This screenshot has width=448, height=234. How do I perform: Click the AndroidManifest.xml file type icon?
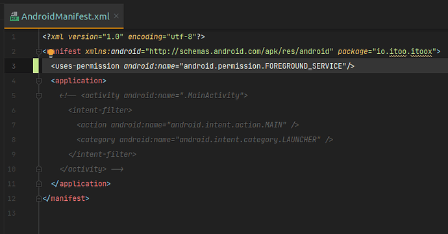tap(14, 17)
